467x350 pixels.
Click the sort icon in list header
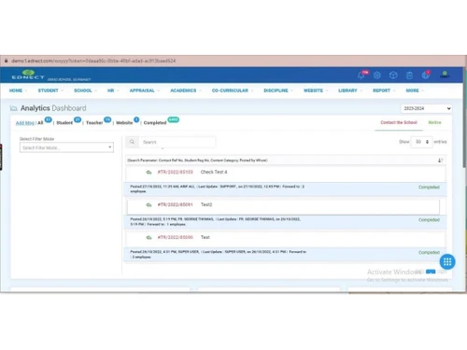pos(440,161)
